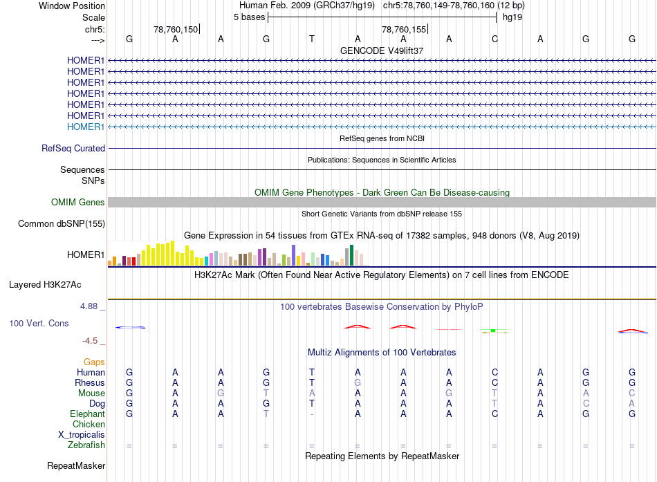
Task: Click the SNPs track label
Action: tap(93, 180)
